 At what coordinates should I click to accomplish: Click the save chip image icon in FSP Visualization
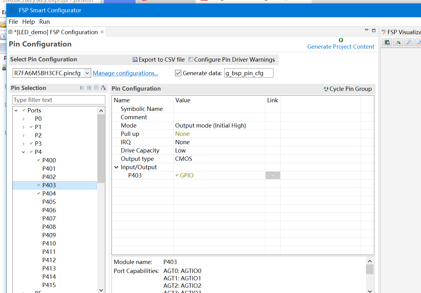387,42
